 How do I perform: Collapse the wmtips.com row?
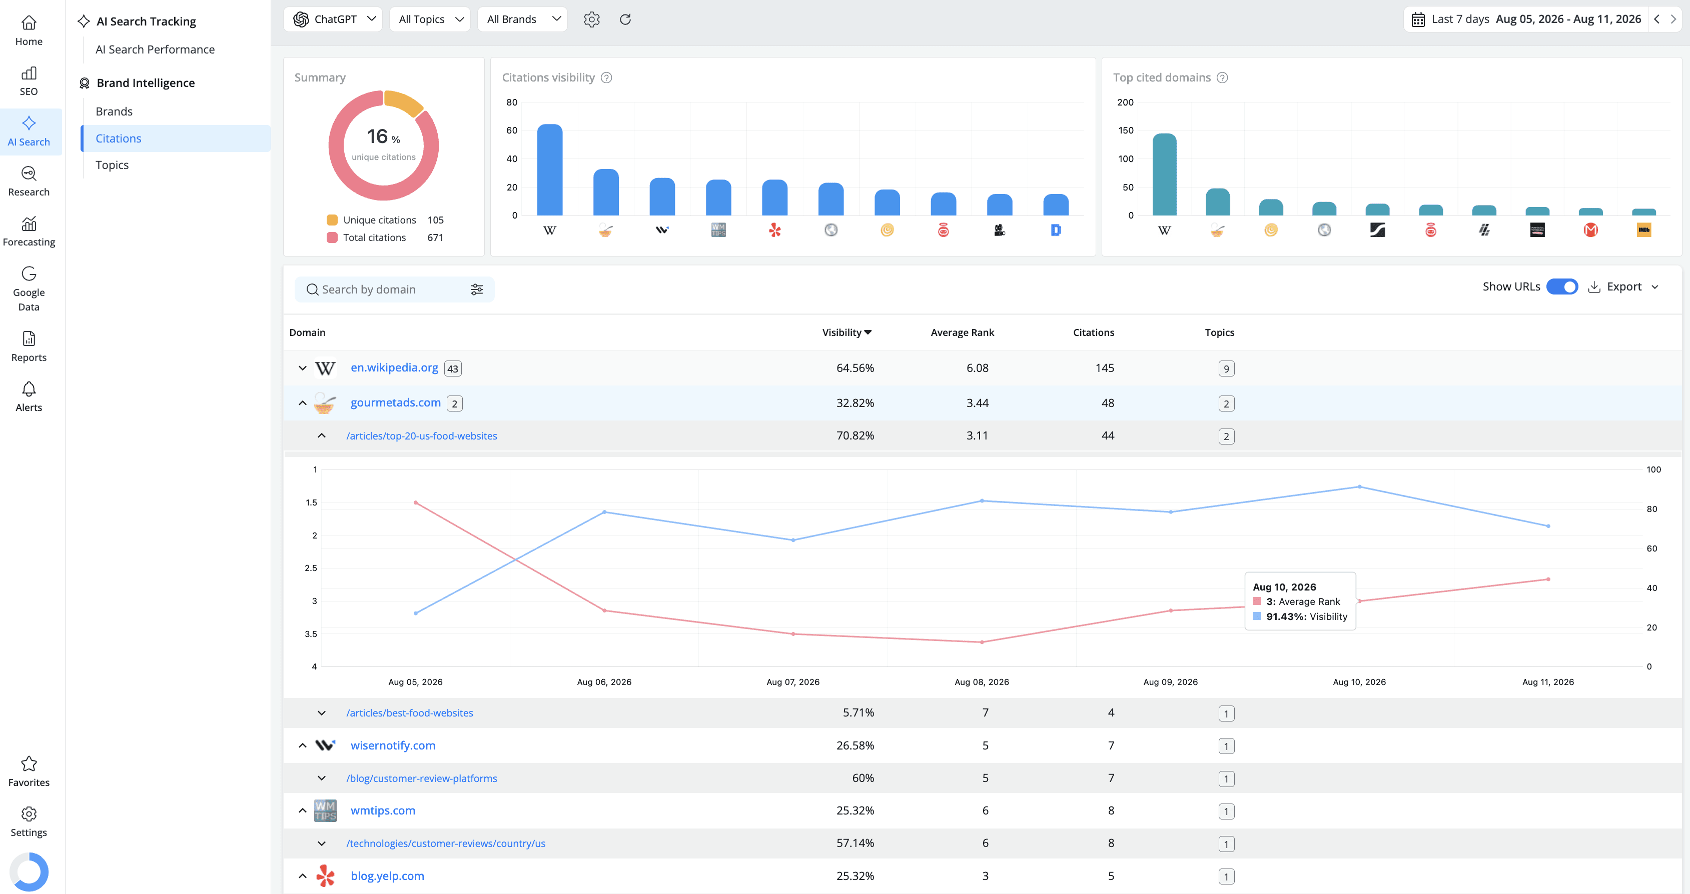303,810
